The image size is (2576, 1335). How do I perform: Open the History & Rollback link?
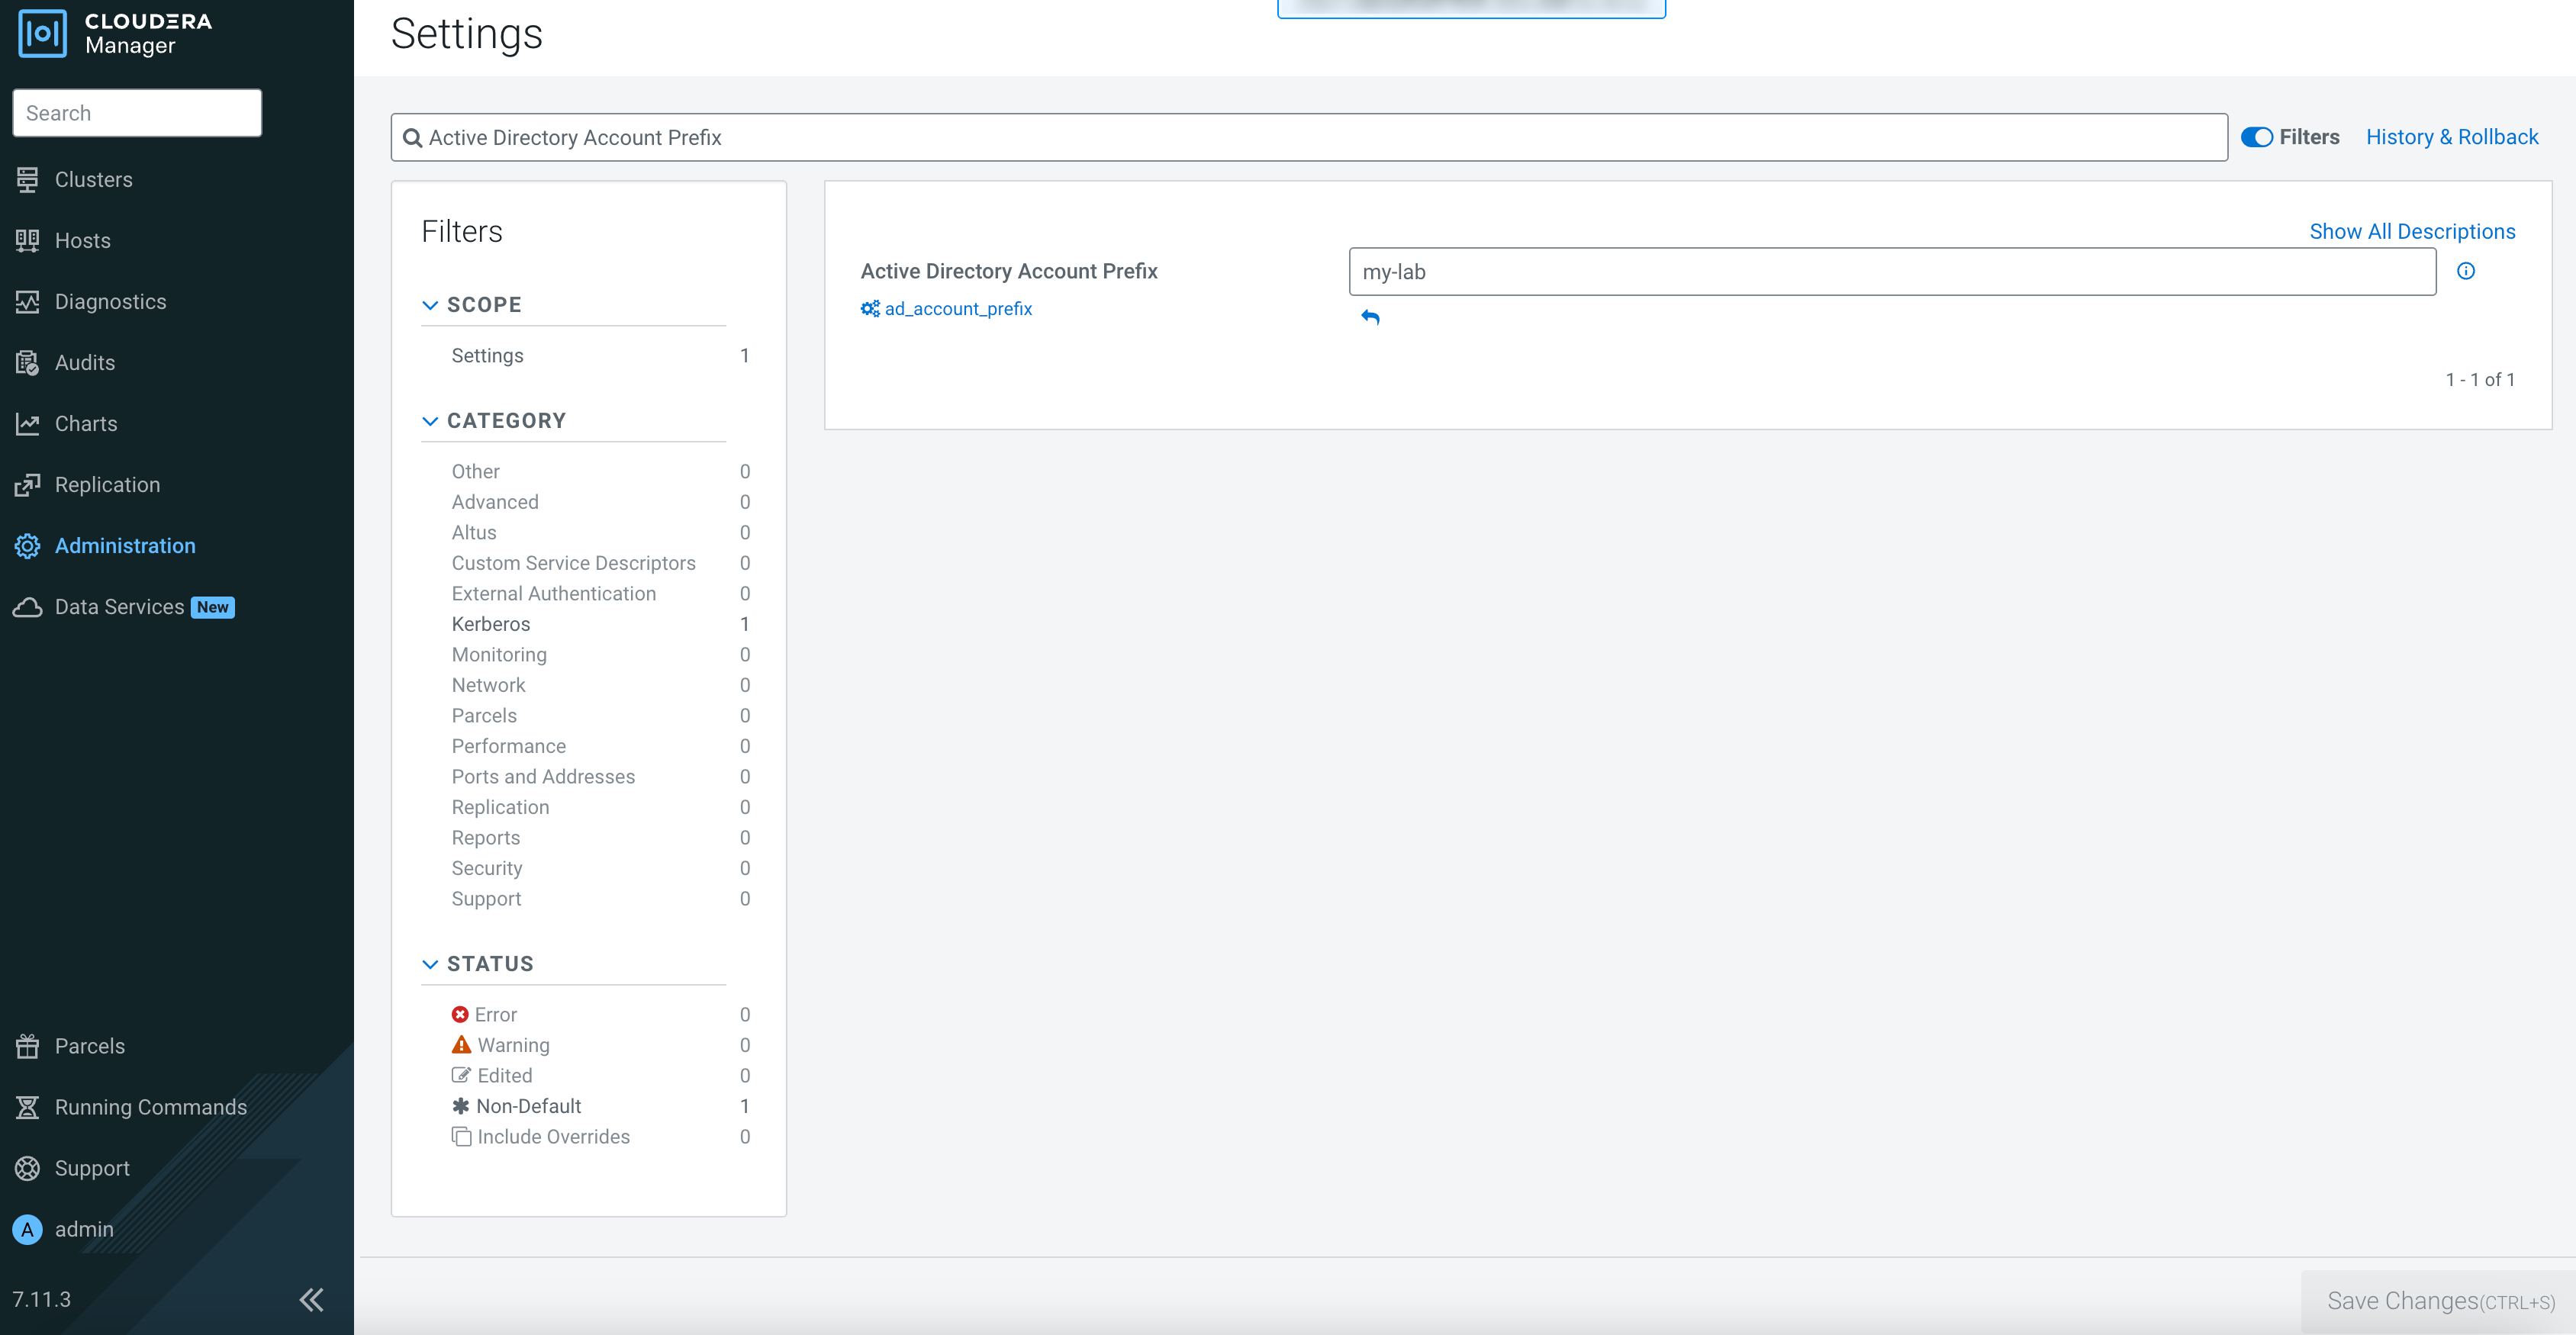click(2452, 137)
